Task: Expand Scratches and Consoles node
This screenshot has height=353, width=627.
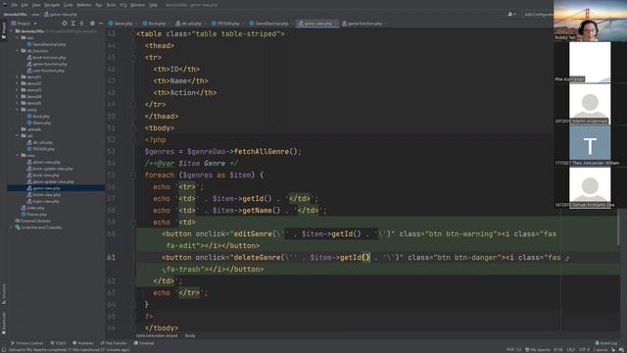Action: pyautogui.click(x=11, y=227)
